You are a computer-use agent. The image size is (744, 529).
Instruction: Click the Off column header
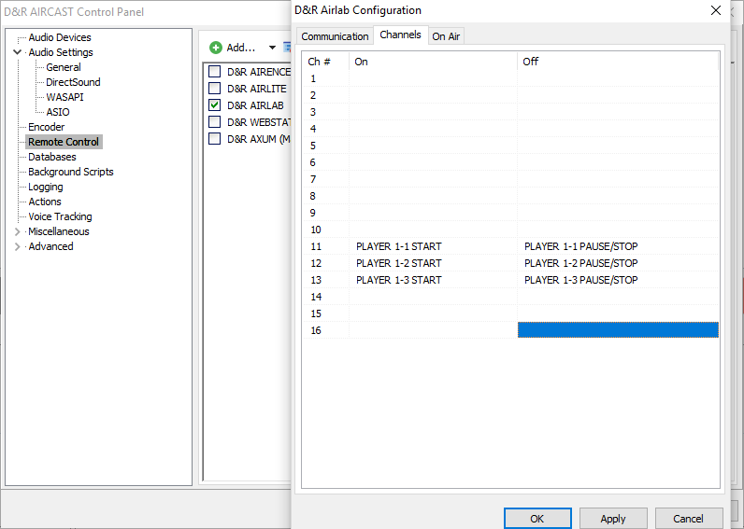[x=618, y=62]
